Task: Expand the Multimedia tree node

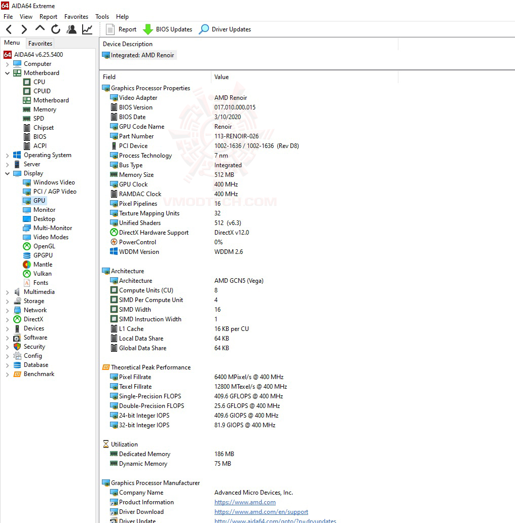Action: point(7,292)
